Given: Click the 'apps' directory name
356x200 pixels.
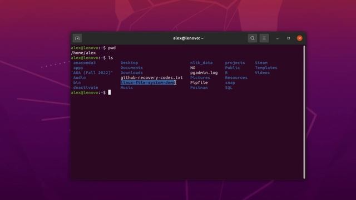Looking at the screenshot, I should pyautogui.click(x=78, y=68).
